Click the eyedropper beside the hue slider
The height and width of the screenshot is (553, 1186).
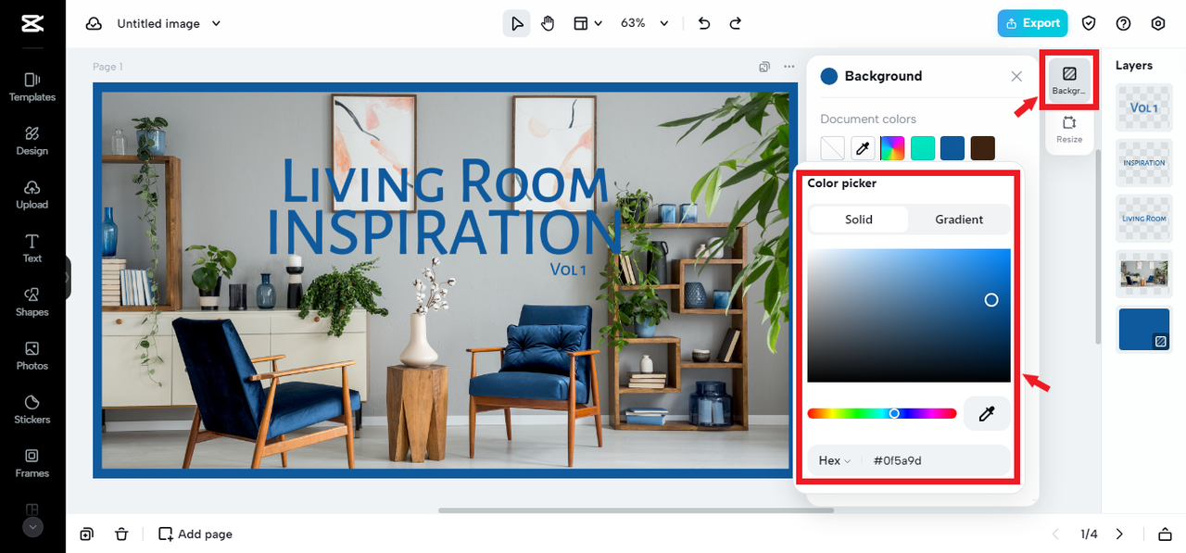[x=987, y=414]
